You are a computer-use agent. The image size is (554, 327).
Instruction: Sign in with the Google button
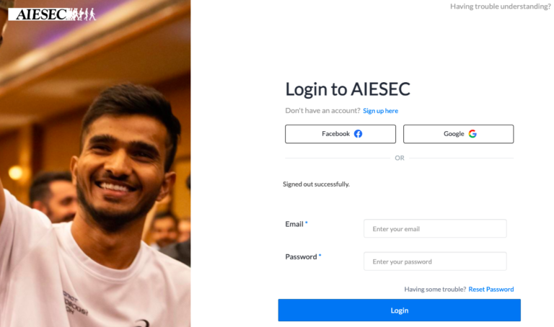tap(458, 134)
